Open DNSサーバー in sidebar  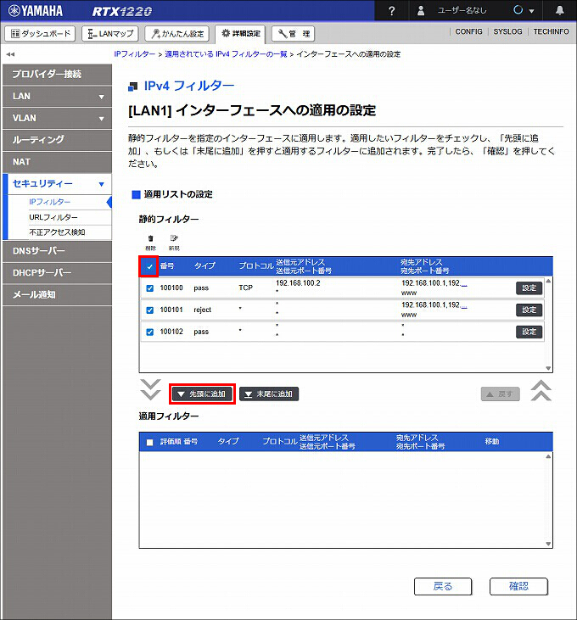point(57,251)
